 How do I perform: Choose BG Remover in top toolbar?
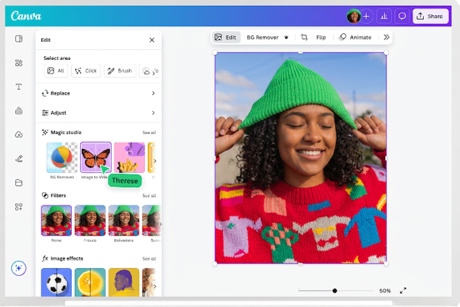[267, 37]
